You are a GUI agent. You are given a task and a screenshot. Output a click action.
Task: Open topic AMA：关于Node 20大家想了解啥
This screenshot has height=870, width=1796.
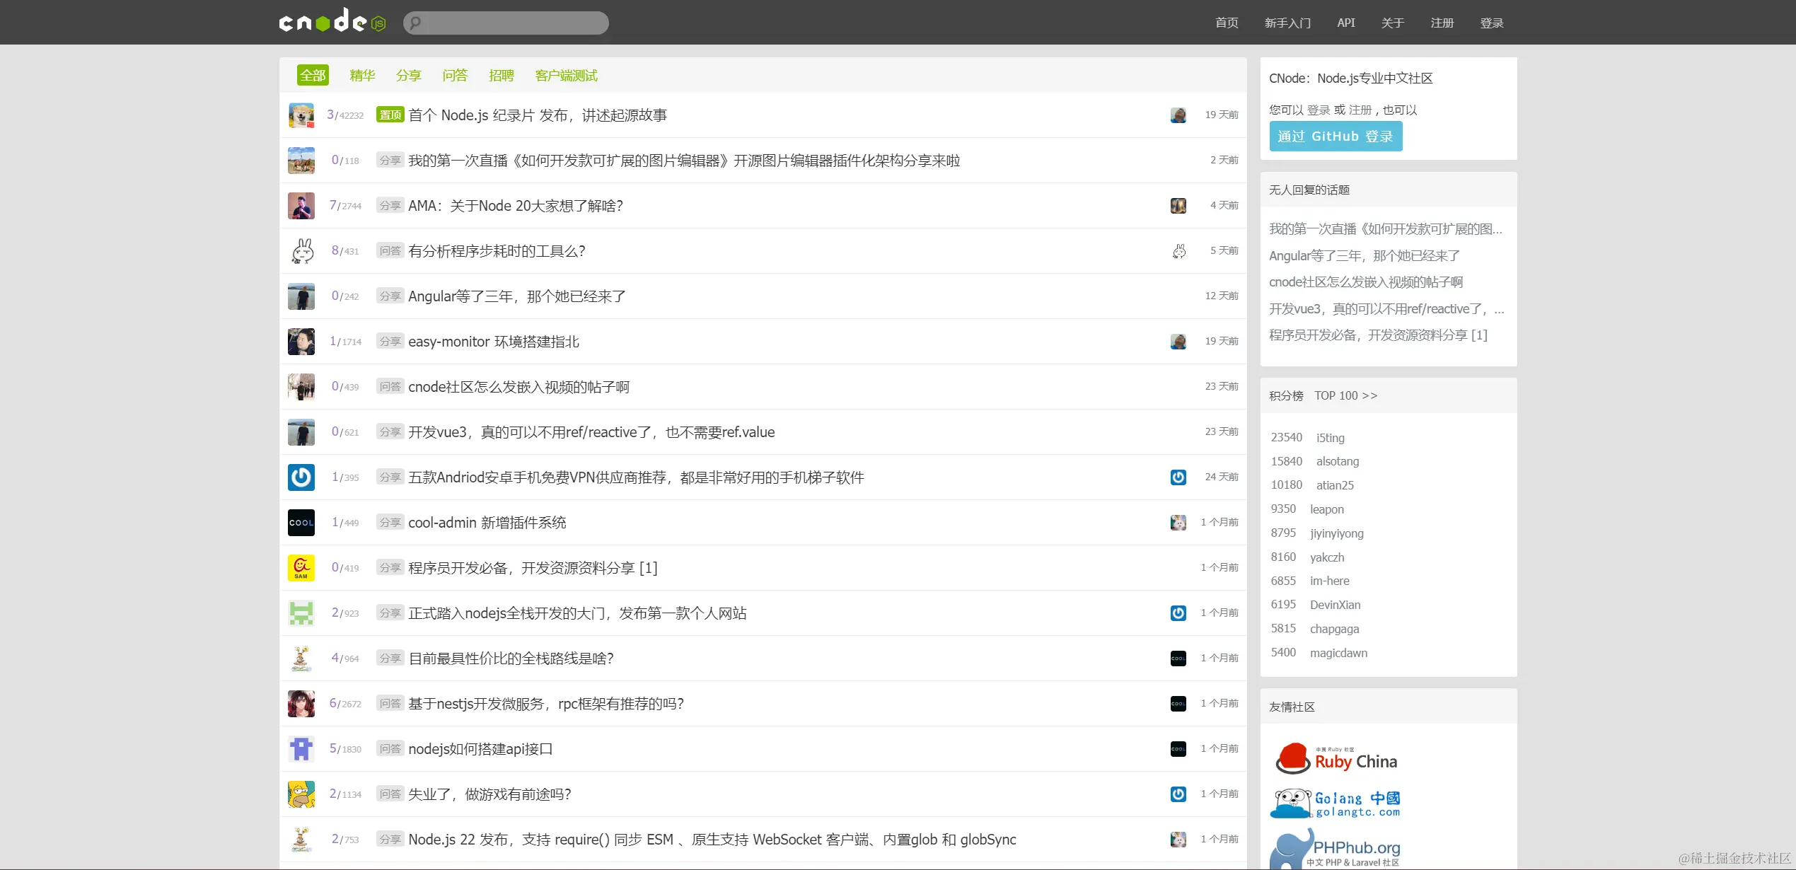pyautogui.click(x=515, y=206)
